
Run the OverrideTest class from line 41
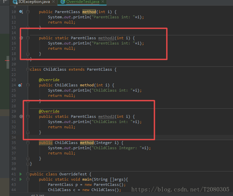click(x=21, y=174)
